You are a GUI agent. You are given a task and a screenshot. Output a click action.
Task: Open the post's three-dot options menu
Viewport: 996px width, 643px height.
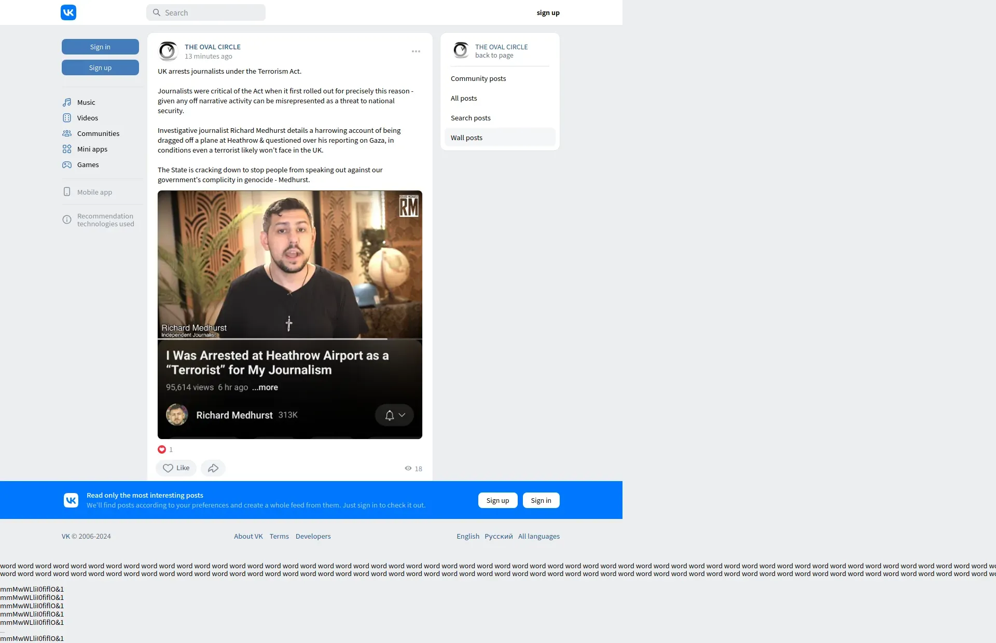pyautogui.click(x=416, y=51)
